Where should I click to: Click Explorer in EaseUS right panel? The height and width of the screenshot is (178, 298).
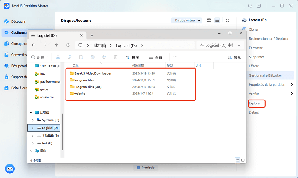[x=255, y=103]
